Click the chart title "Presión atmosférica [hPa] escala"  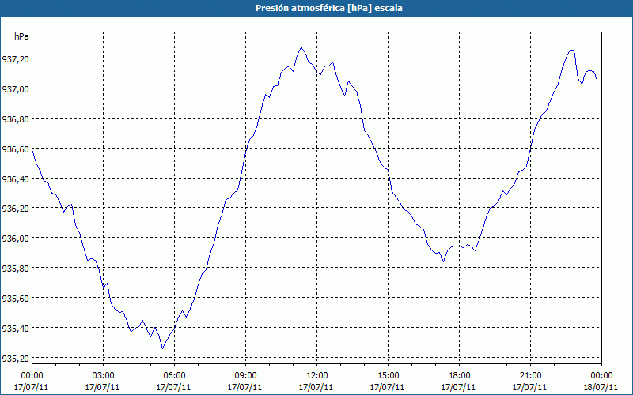(x=316, y=7)
